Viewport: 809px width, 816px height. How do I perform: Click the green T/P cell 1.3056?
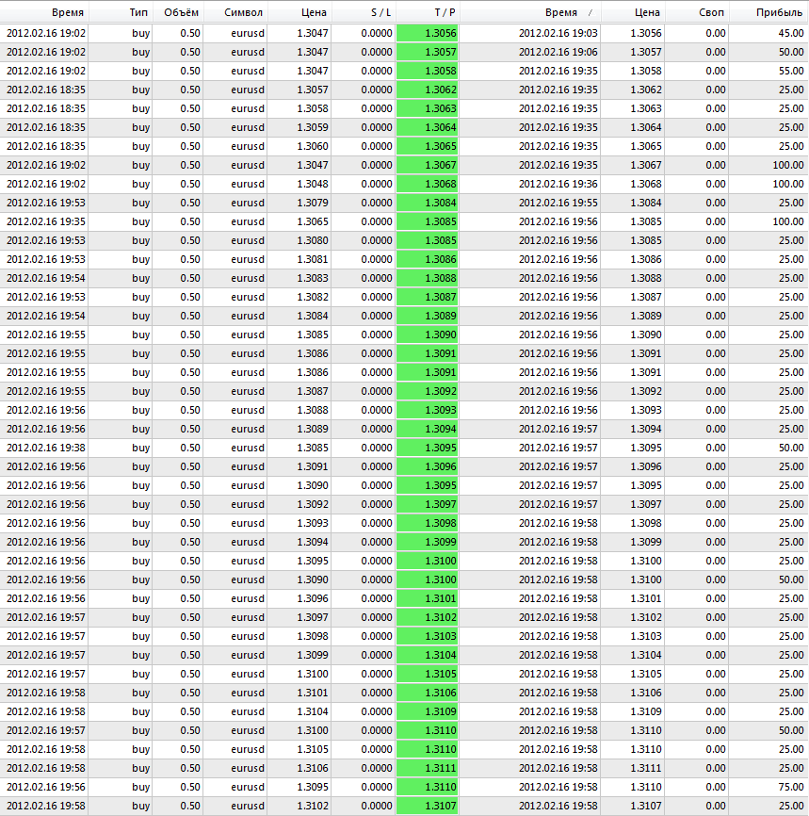coord(428,33)
